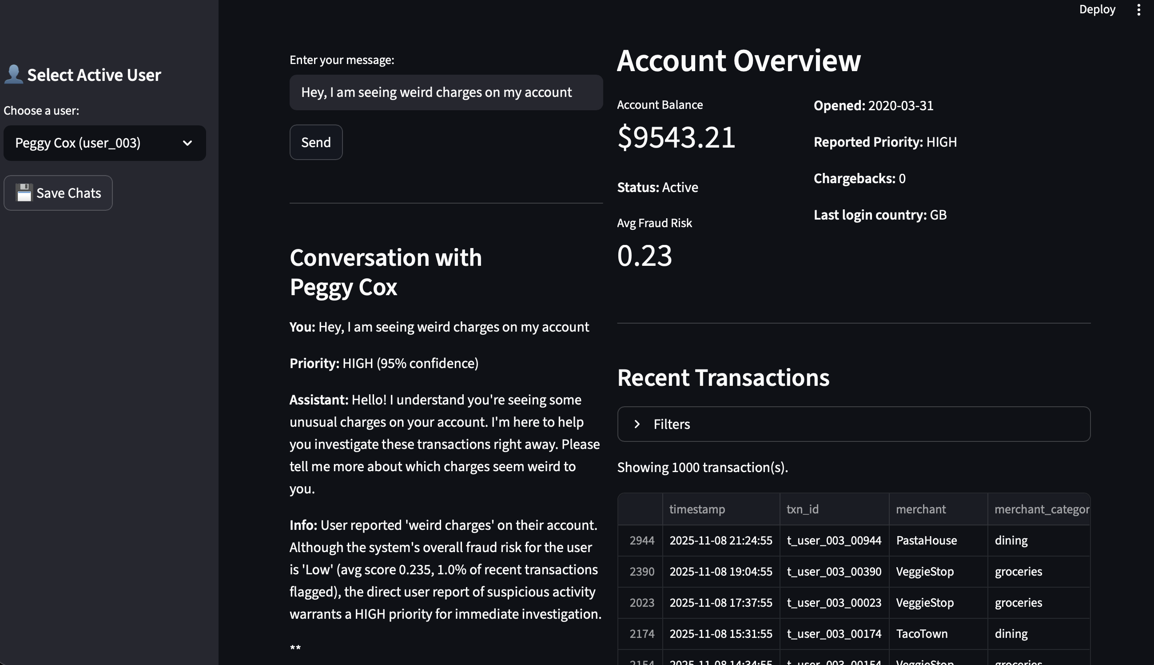Screen dimensions: 1154x665
Task: Click the Save Chats button
Action: (58, 193)
